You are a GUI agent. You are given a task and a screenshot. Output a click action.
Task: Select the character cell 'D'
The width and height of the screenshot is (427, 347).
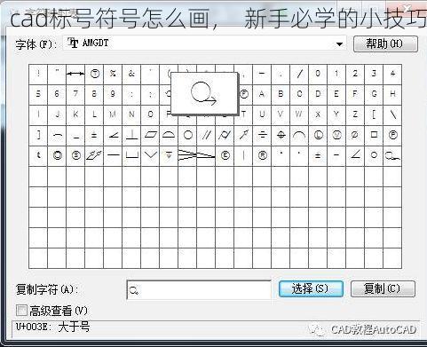(318, 94)
